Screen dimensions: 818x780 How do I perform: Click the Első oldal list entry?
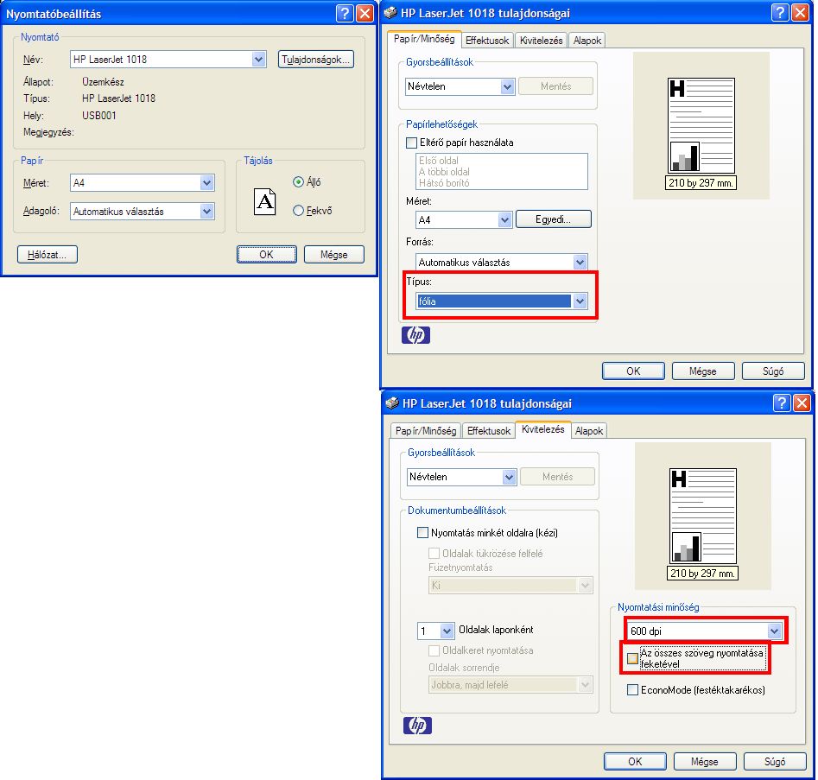tap(439, 161)
